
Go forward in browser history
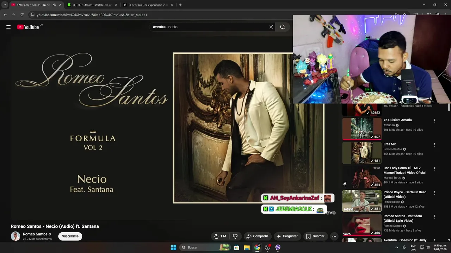click(13, 15)
